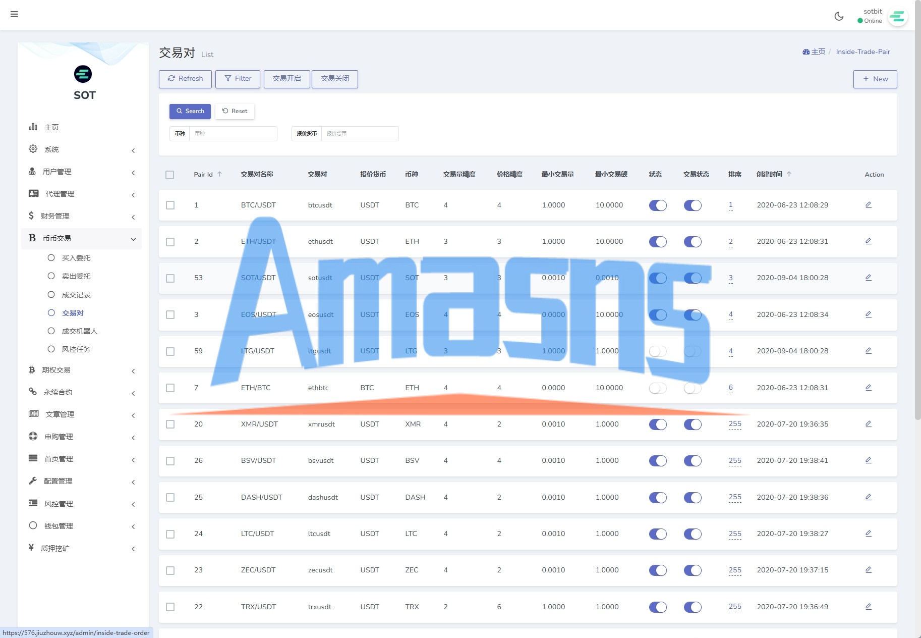Click the 交易关闭 button
Image resolution: width=921 pixels, height=638 pixels.
click(335, 79)
